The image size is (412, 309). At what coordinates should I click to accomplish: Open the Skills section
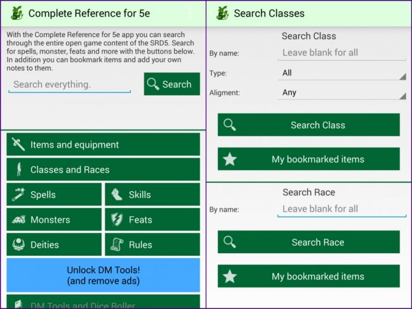152,194
